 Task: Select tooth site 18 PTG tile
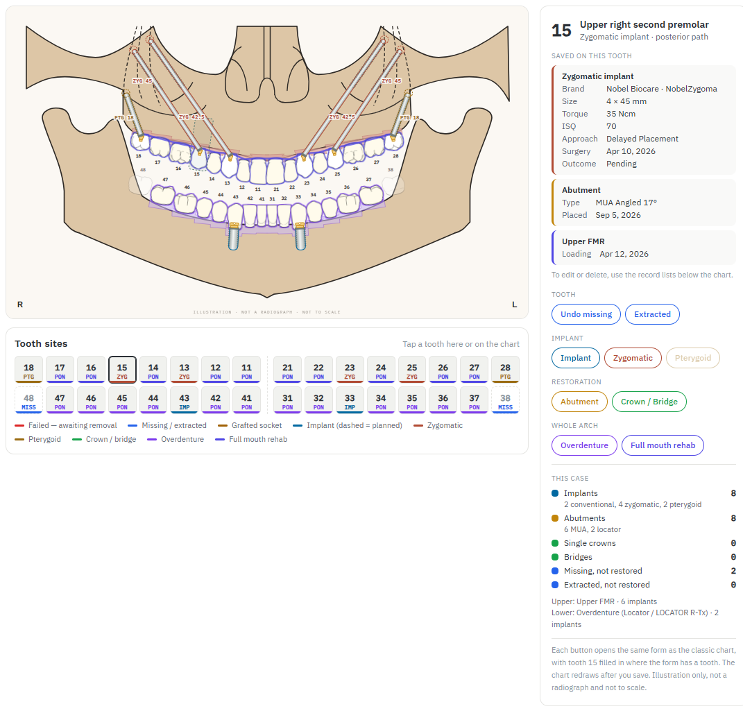coord(28,370)
